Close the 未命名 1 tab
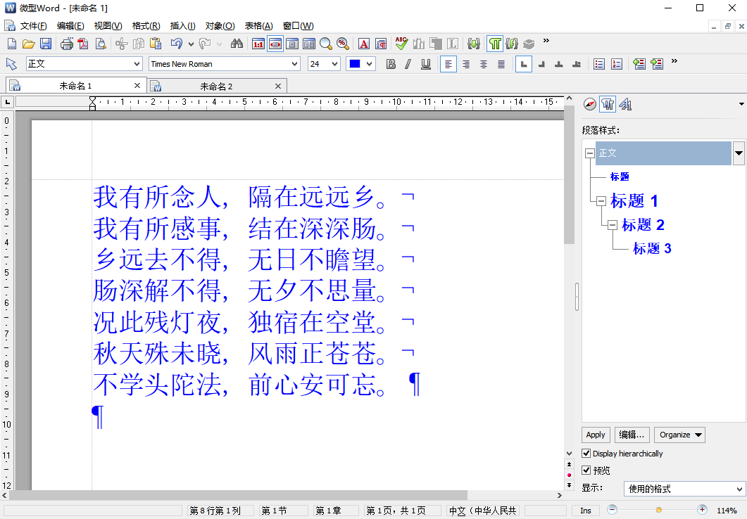The height and width of the screenshot is (519, 747). (x=137, y=86)
